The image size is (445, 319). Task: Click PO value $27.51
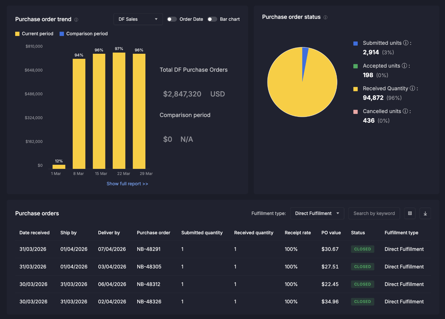[330, 267]
